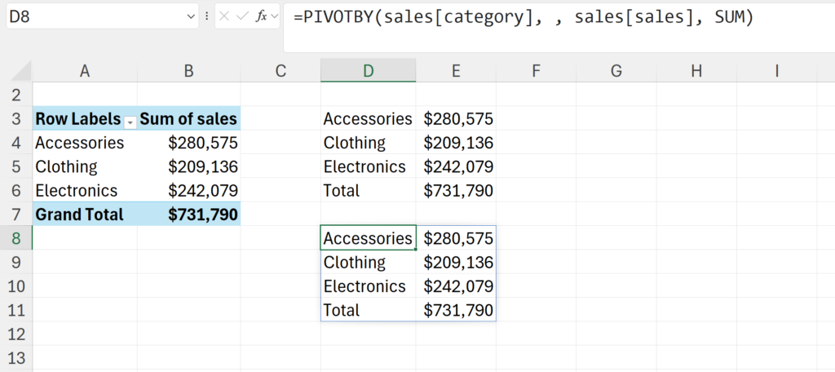This screenshot has width=835, height=372.
Task: Select column D header
Action: click(x=368, y=72)
